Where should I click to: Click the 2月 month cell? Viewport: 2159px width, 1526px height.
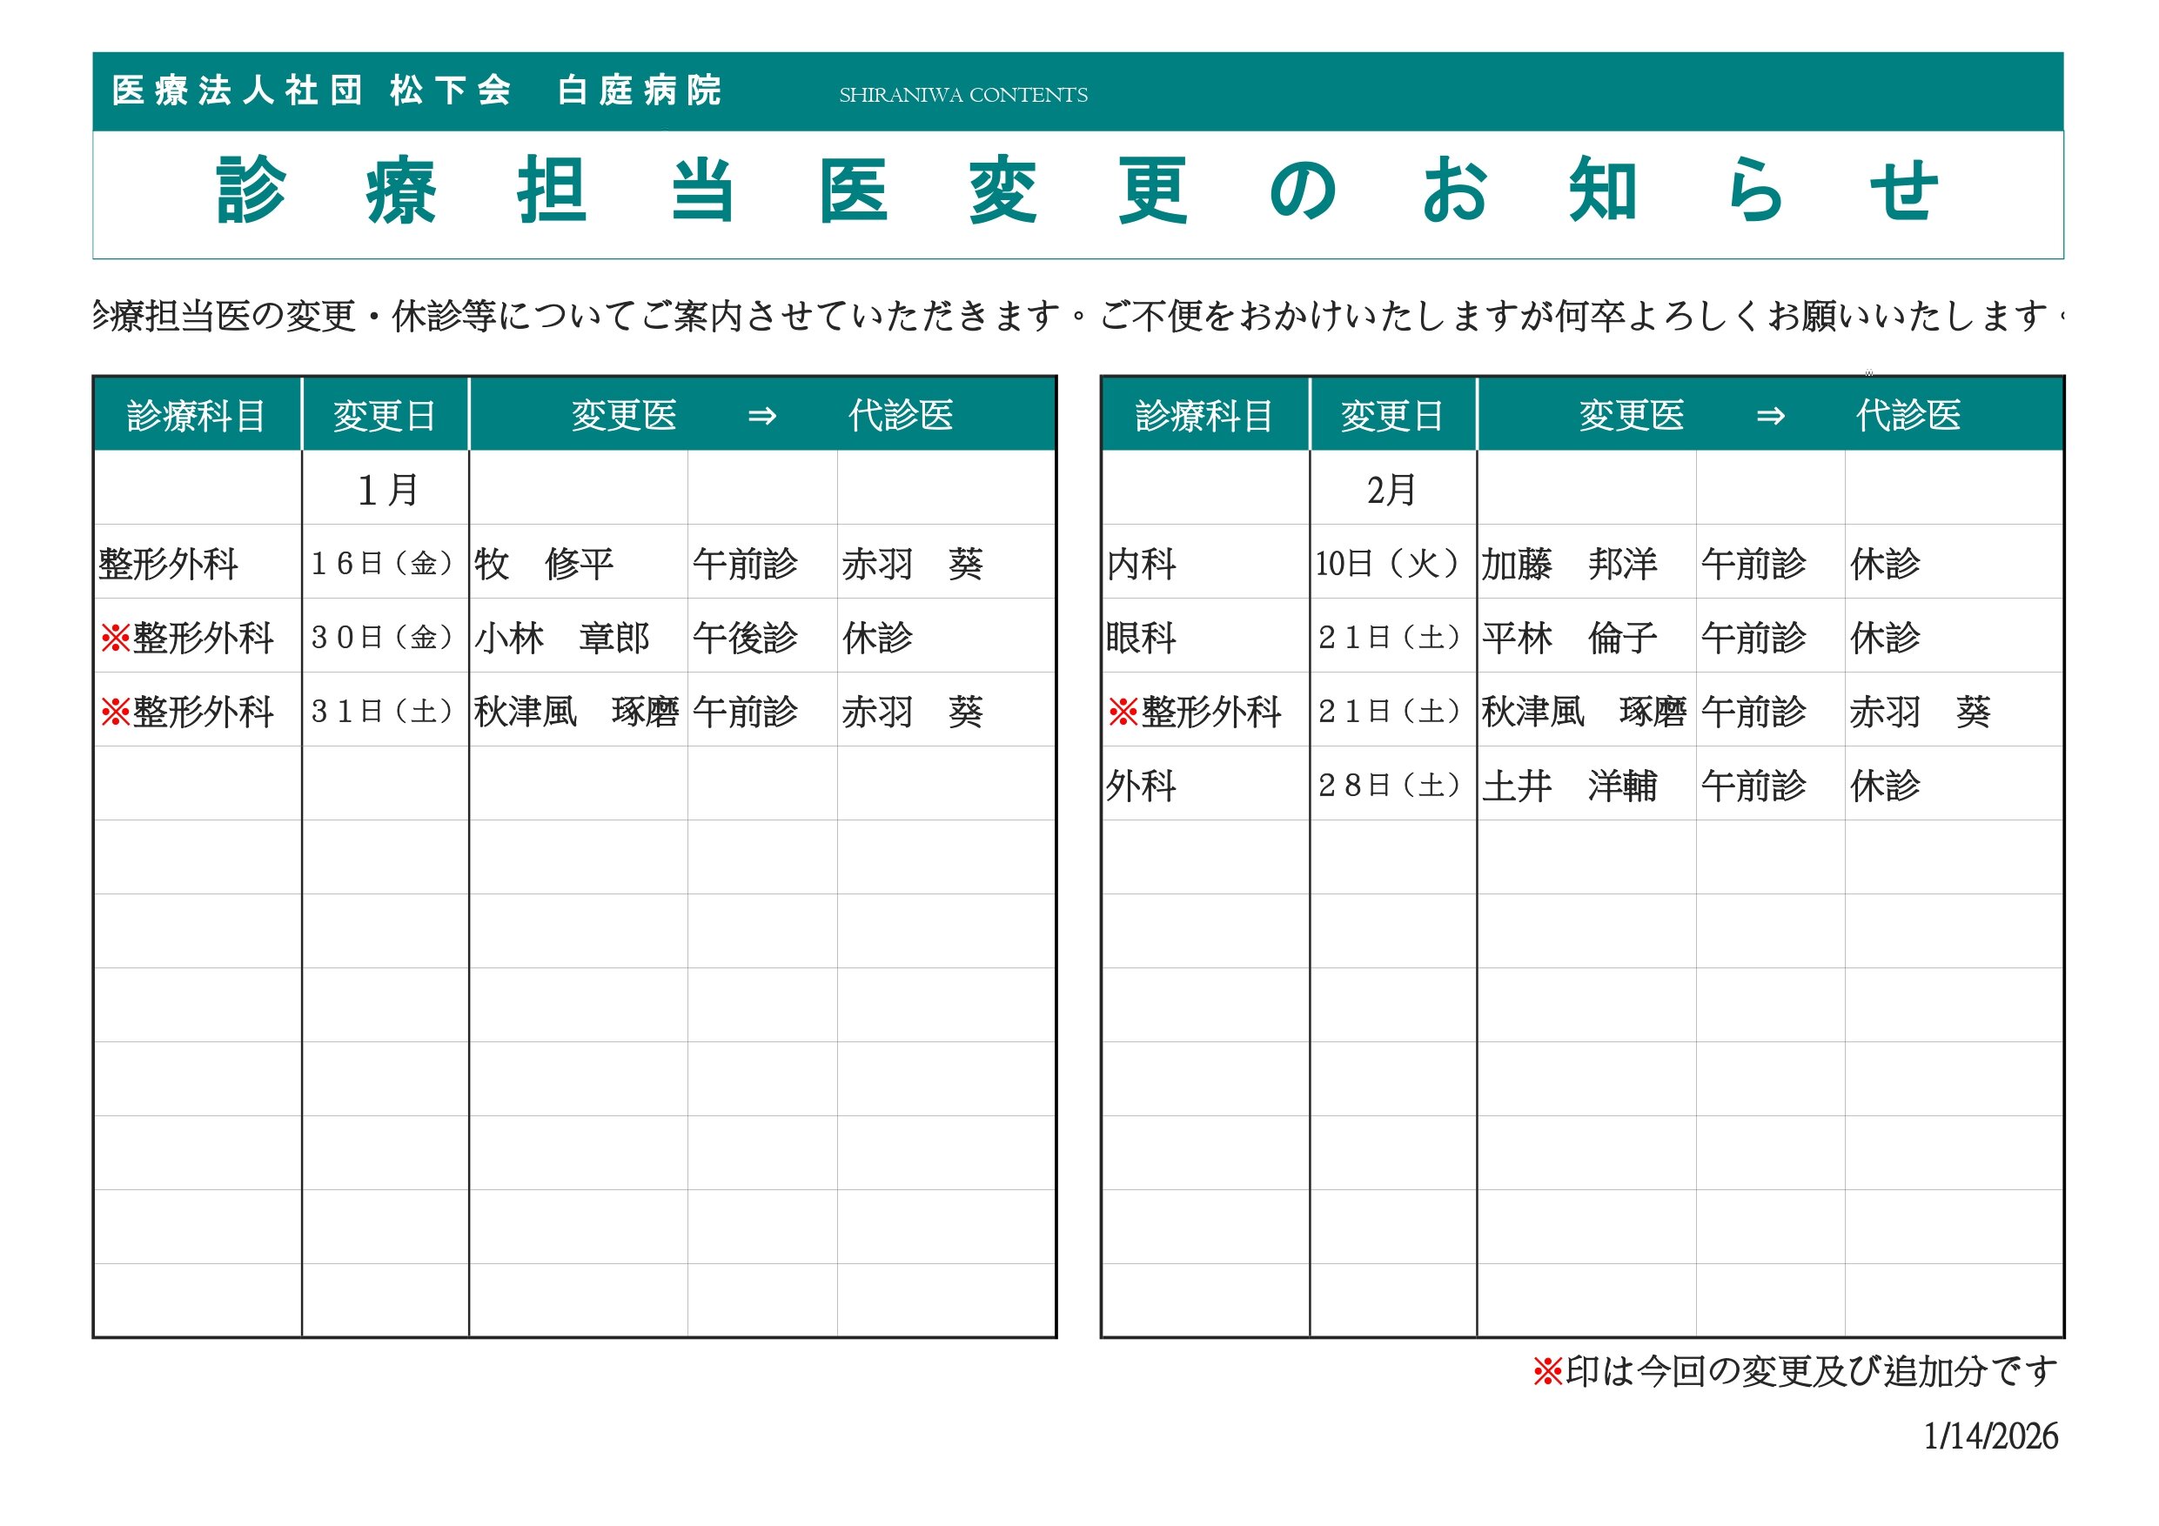(1391, 490)
